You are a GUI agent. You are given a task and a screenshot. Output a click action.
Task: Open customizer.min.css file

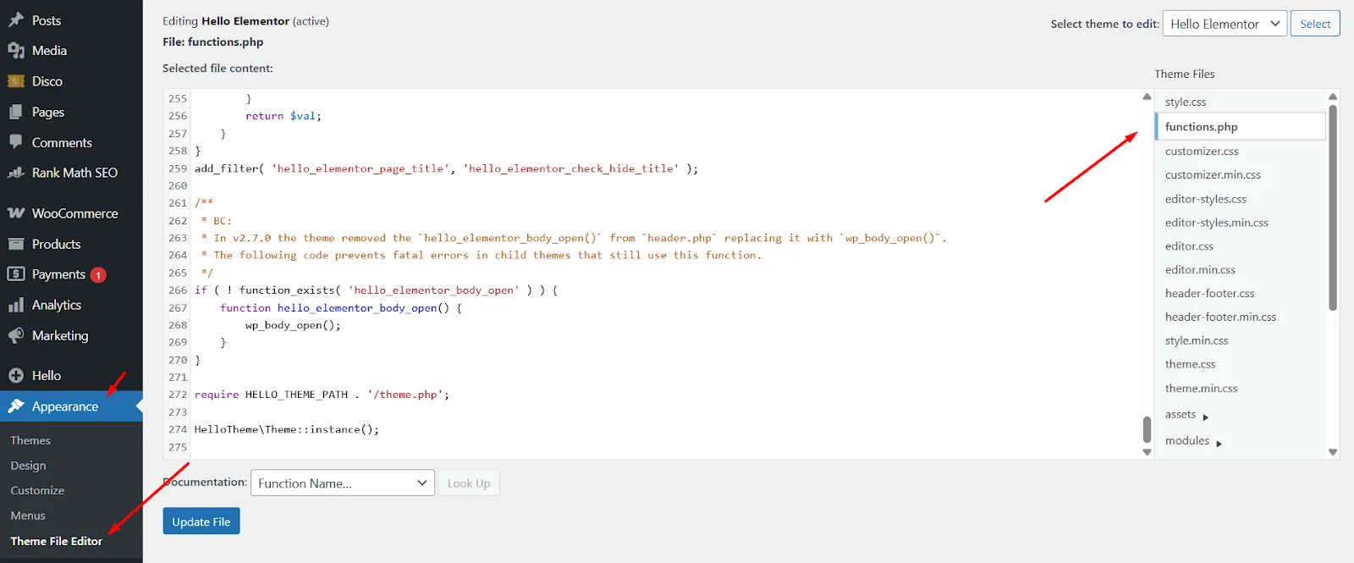coord(1213,175)
